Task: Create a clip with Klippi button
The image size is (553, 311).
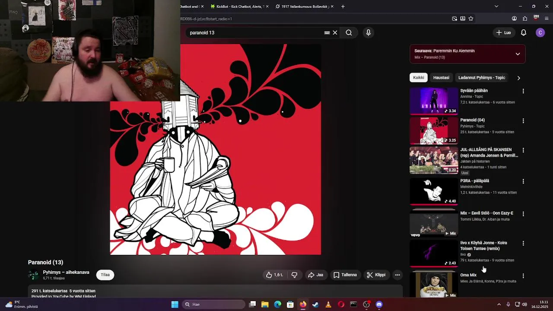Action: click(x=376, y=275)
